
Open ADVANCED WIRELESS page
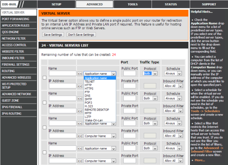click(x=19, y=78)
